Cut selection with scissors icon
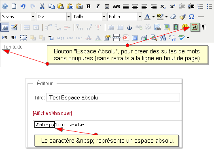Viewport: 214px width, 152px height. 42,6
